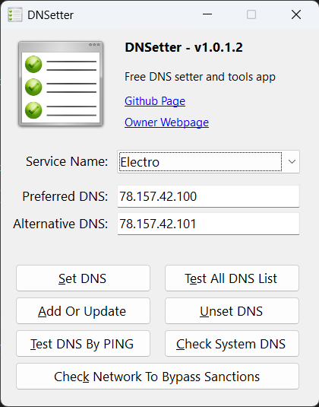This screenshot has width=319, height=407.
Task: Open the Owner Webpage link
Action: (x=166, y=122)
